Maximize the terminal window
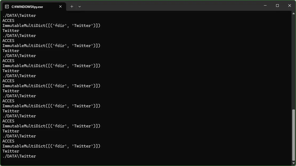The image size is (296, 166). coord(277,6)
